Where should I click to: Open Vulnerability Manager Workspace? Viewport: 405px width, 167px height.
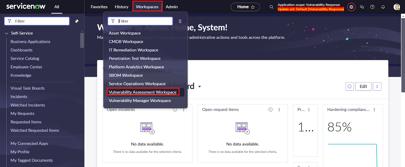[140, 101]
